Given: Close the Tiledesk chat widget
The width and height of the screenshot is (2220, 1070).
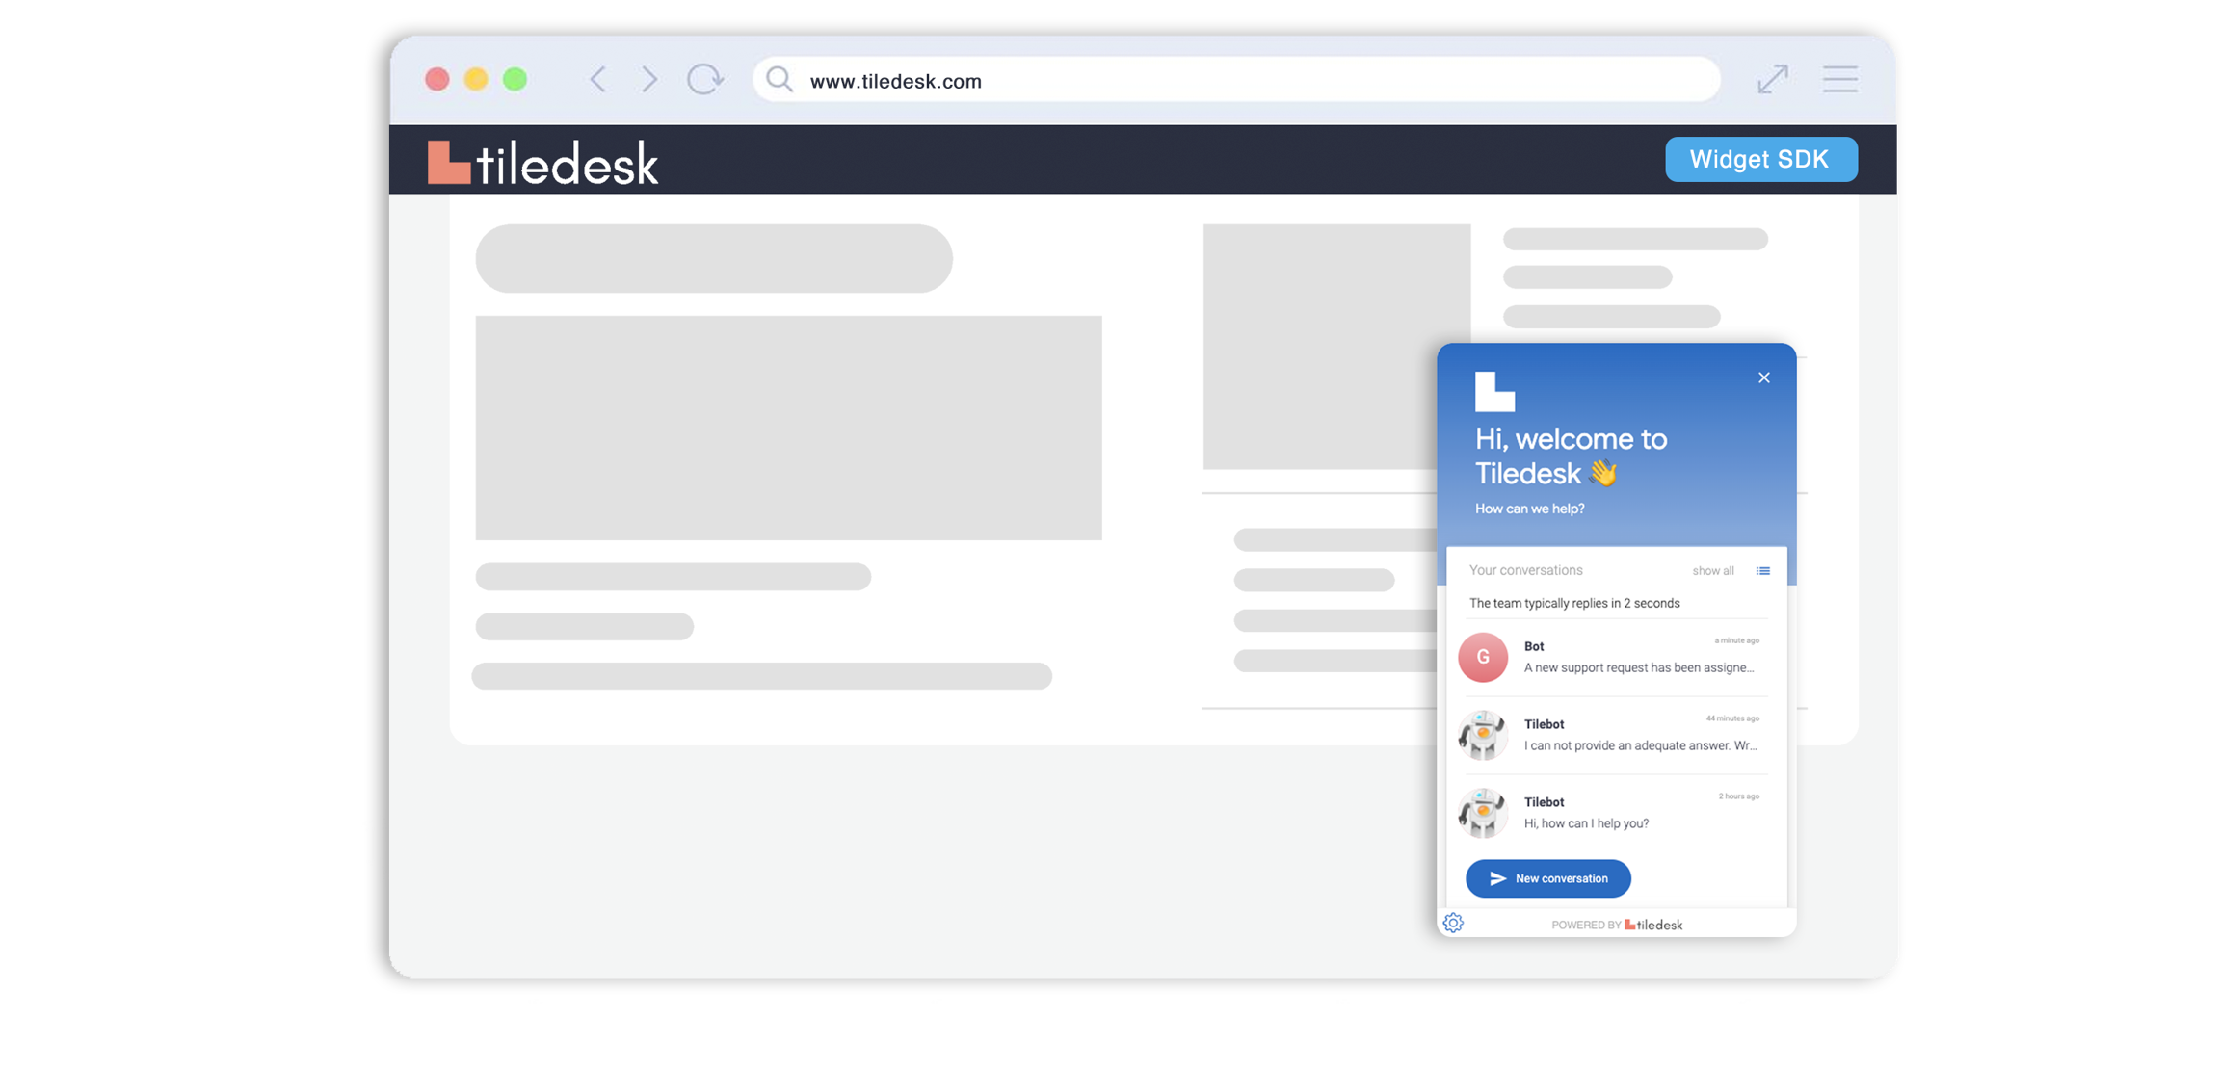Looking at the screenshot, I should point(1763,378).
